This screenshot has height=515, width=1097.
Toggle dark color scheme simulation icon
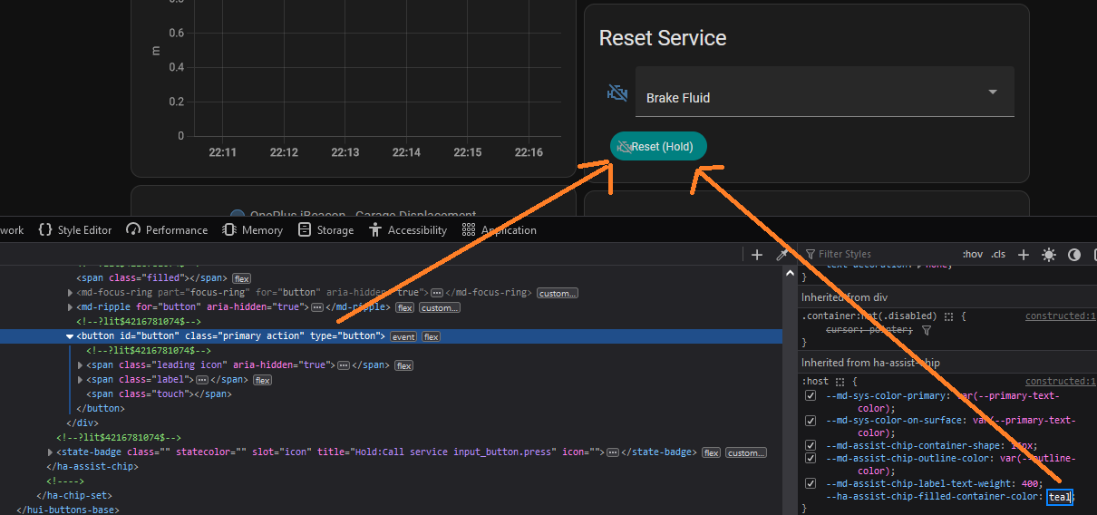(x=1074, y=255)
